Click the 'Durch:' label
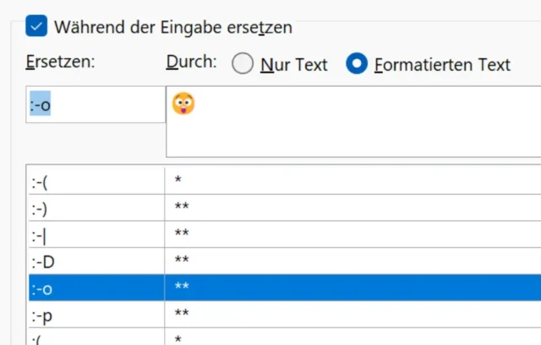Image resolution: width=541 pixels, height=345 pixels. click(190, 63)
